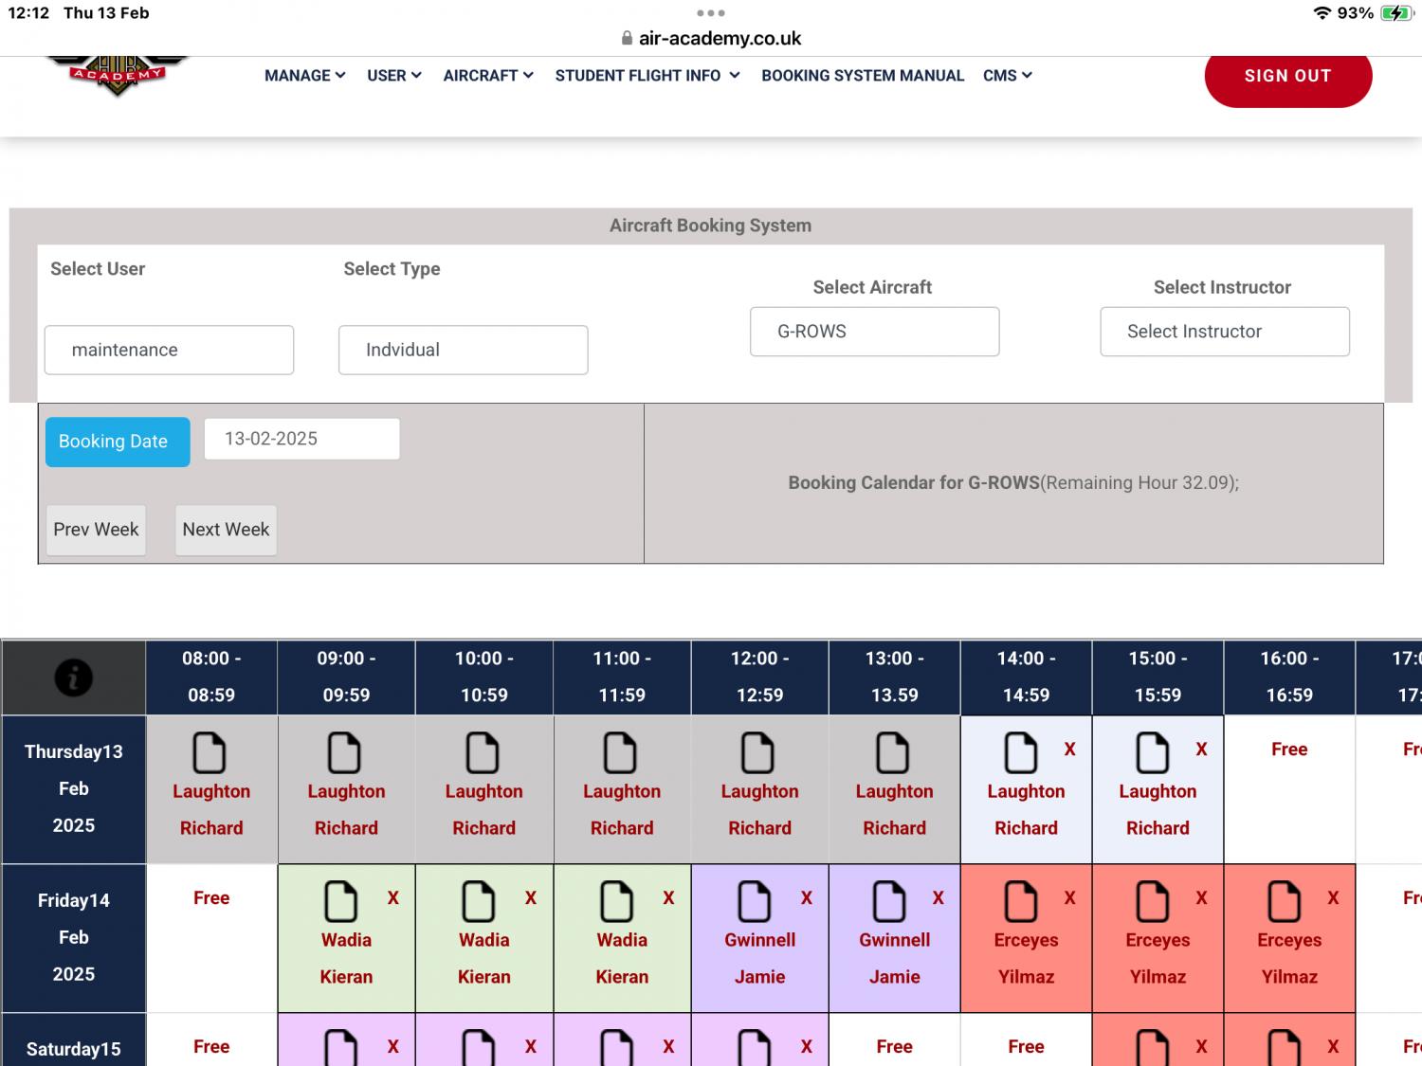This screenshot has width=1422, height=1066.
Task: Click the document icon on Laughton Richard's 11:00 Thursday booking
Action: pos(621,751)
